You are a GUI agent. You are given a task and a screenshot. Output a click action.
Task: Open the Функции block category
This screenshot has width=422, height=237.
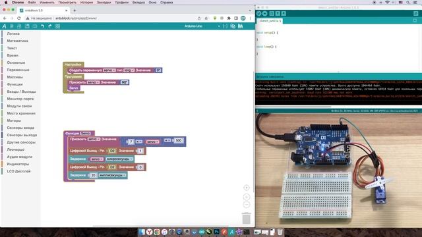point(15,84)
